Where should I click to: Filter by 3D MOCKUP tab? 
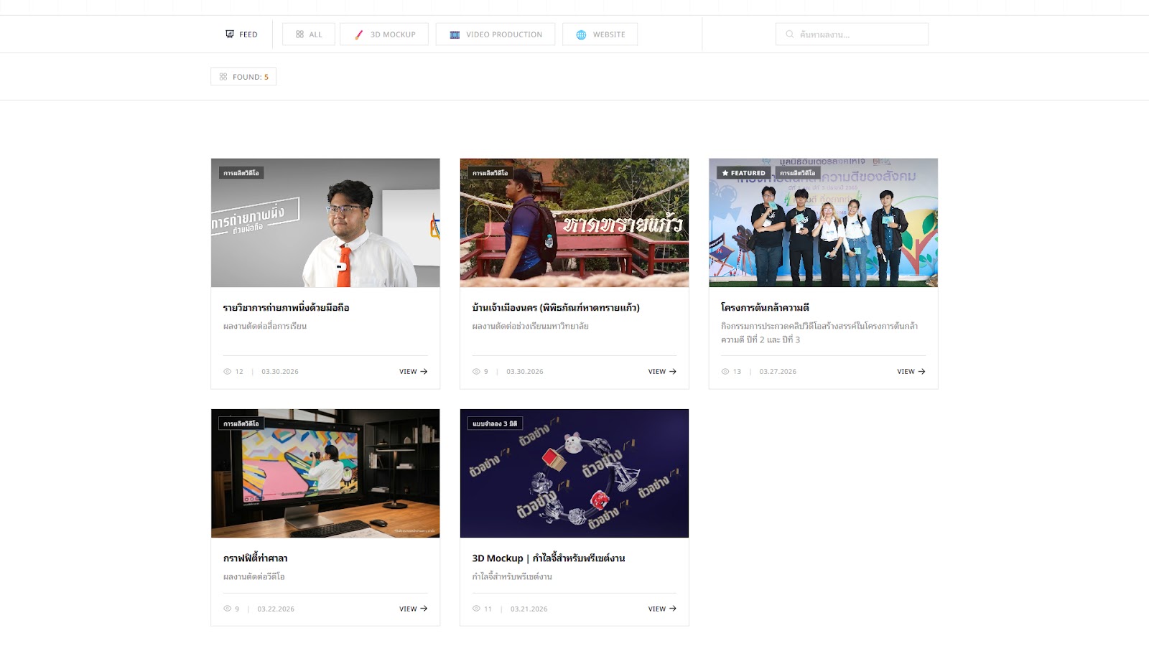[384, 34]
